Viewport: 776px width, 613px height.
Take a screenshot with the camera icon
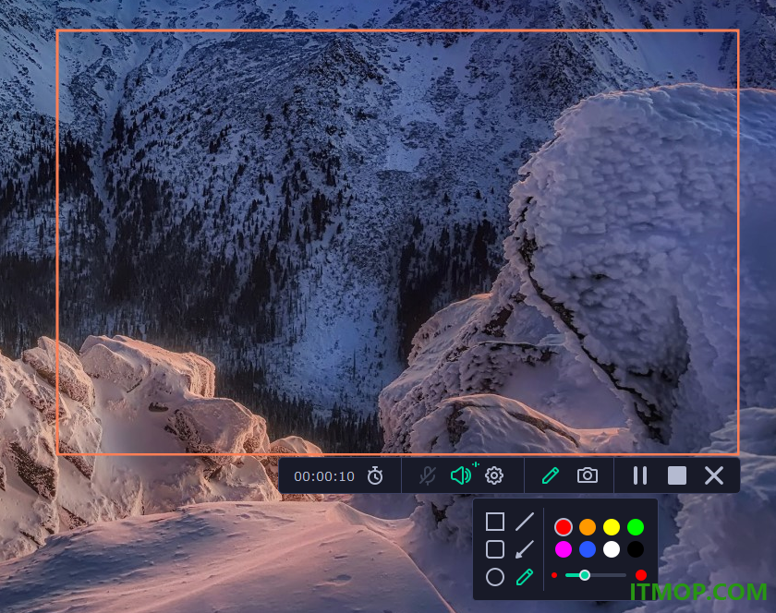[588, 475]
